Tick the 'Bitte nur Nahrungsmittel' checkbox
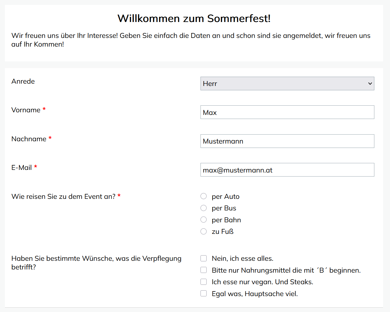The width and height of the screenshot is (390, 312). [204, 270]
